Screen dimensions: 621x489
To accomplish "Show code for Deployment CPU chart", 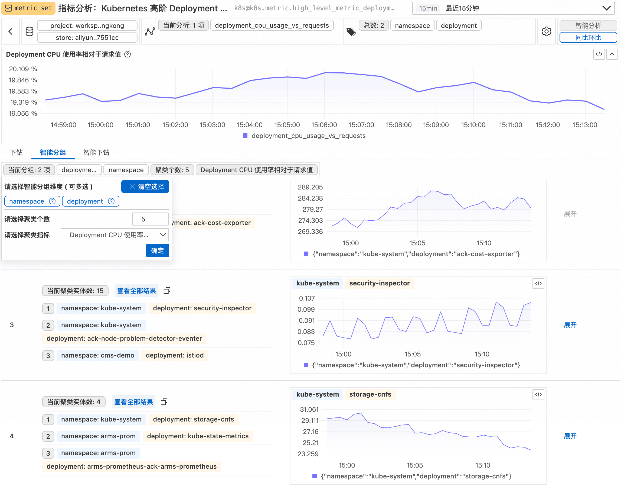I will click(x=599, y=54).
